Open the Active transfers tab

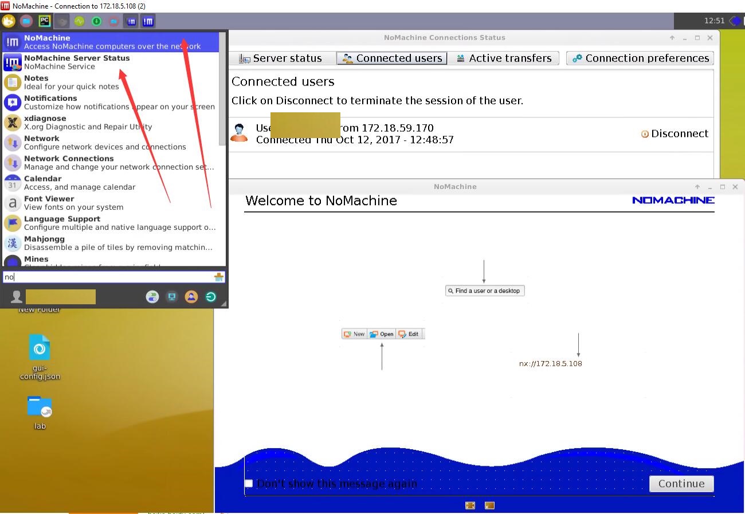[504, 58]
